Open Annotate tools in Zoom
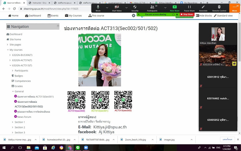241x151 pixels. pyautogui.click(x=203, y=8)
